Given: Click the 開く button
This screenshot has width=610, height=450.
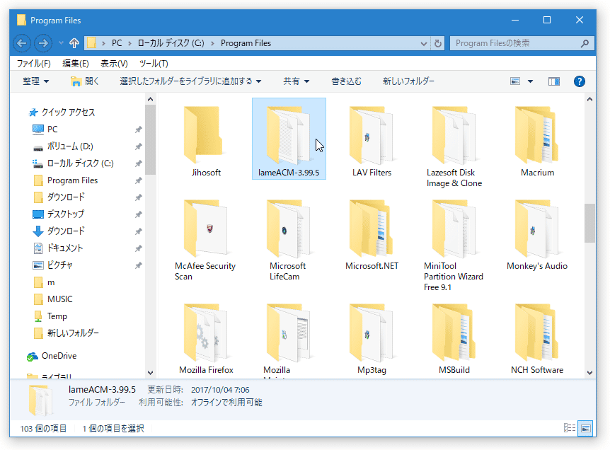Looking at the screenshot, I should click(85, 81).
